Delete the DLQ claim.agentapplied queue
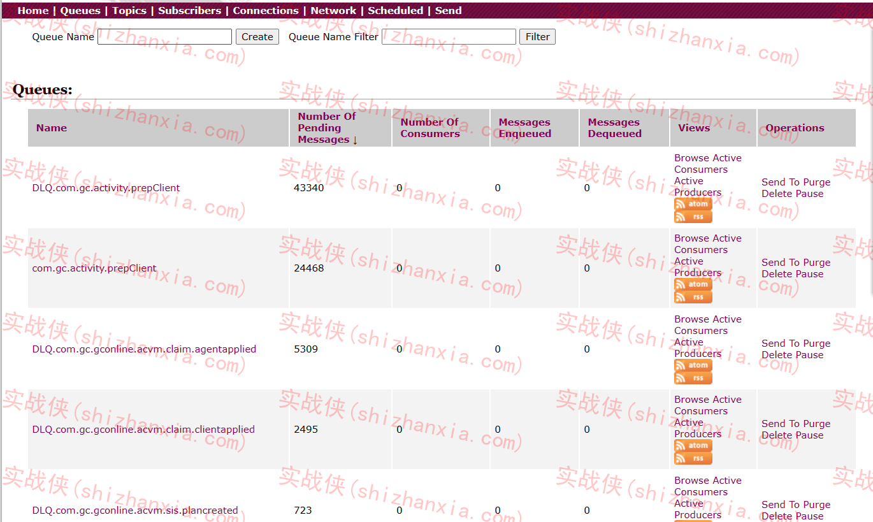Image resolution: width=873 pixels, height=522 pixels. coord(776,355)
